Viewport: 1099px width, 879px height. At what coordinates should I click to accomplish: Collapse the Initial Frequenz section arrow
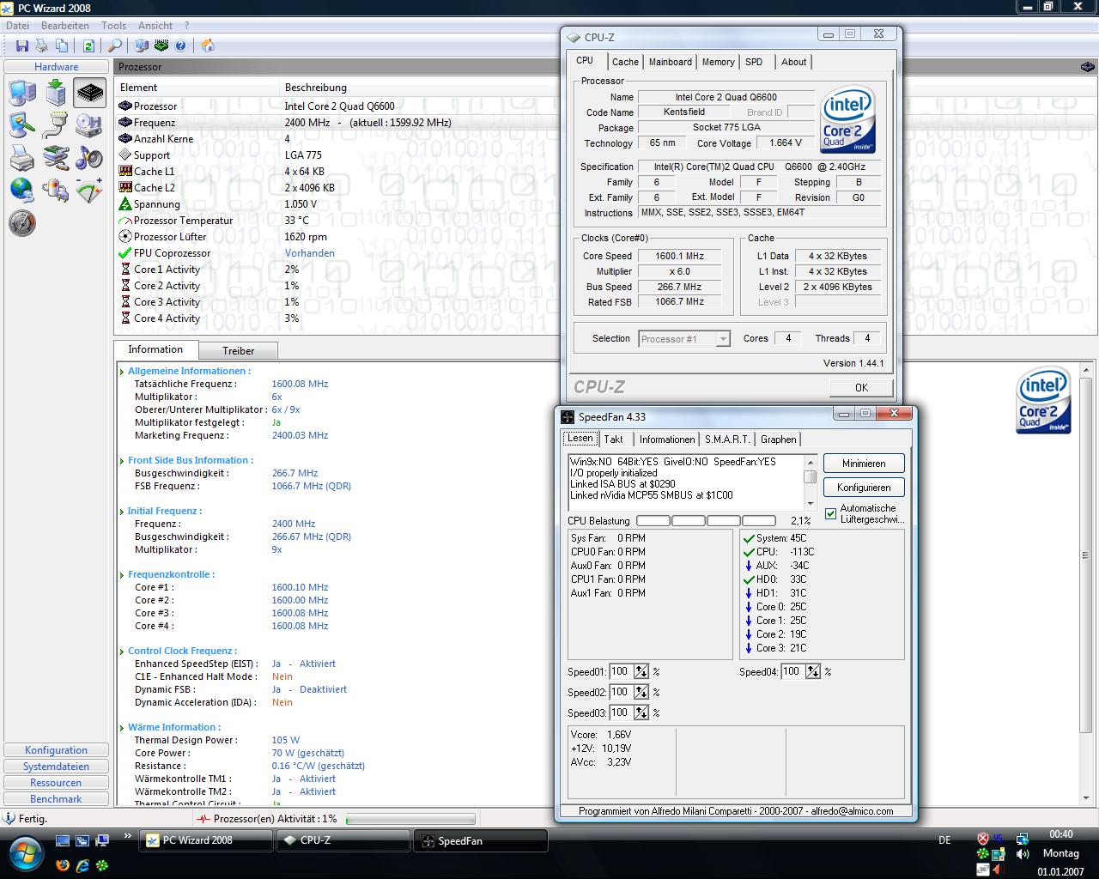click(122, 512)
